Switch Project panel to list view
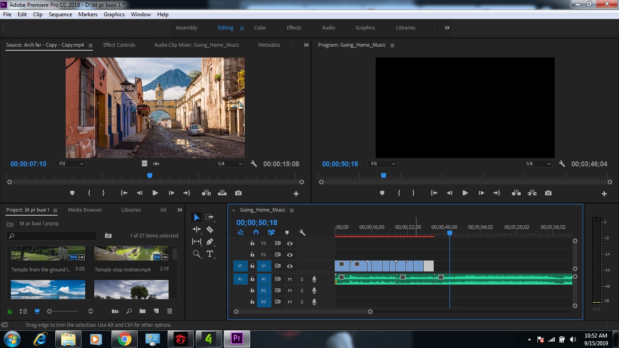The height and width of the screenshot is (348, 619). point(24,311)
